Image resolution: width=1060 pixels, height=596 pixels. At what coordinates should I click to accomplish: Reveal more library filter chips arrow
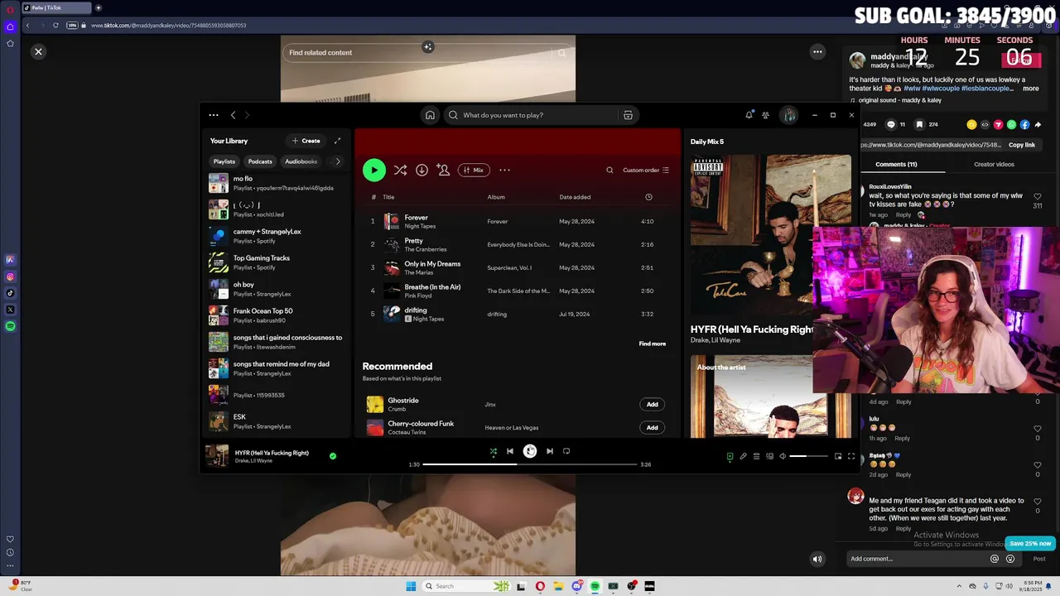point(337,161)
